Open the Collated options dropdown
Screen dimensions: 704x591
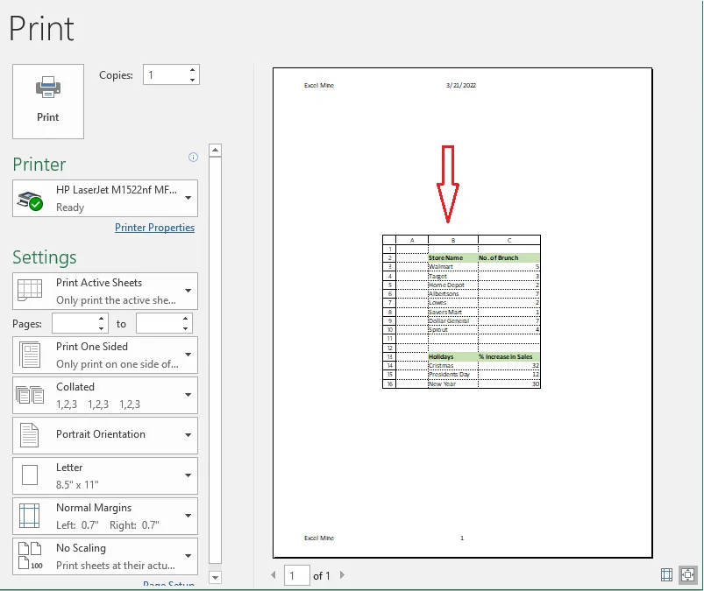(x=105, y=395)
